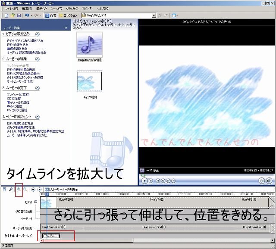Undo the last action in the toolbar
Viewport: 276px width, 249px height.
(27, 16)
